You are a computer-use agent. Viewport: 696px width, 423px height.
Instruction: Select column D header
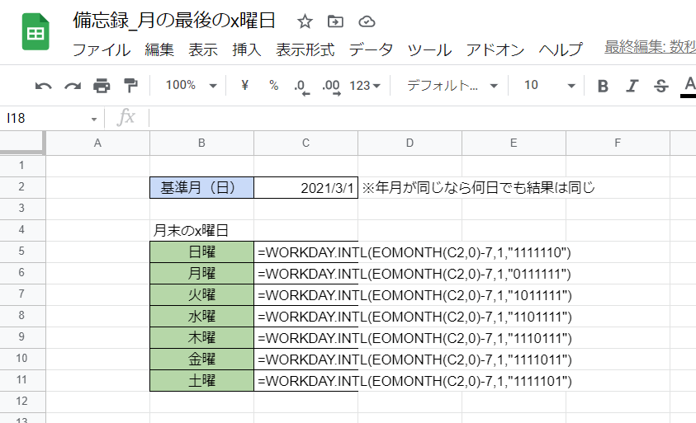[410, 143]
